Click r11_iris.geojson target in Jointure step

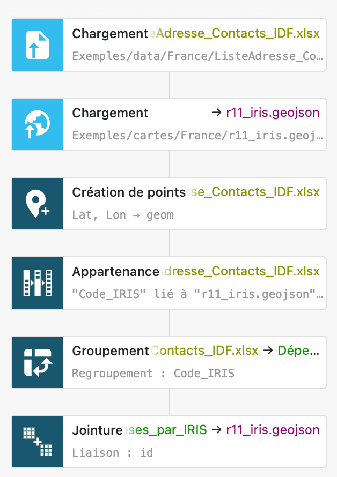pos(273,430)
